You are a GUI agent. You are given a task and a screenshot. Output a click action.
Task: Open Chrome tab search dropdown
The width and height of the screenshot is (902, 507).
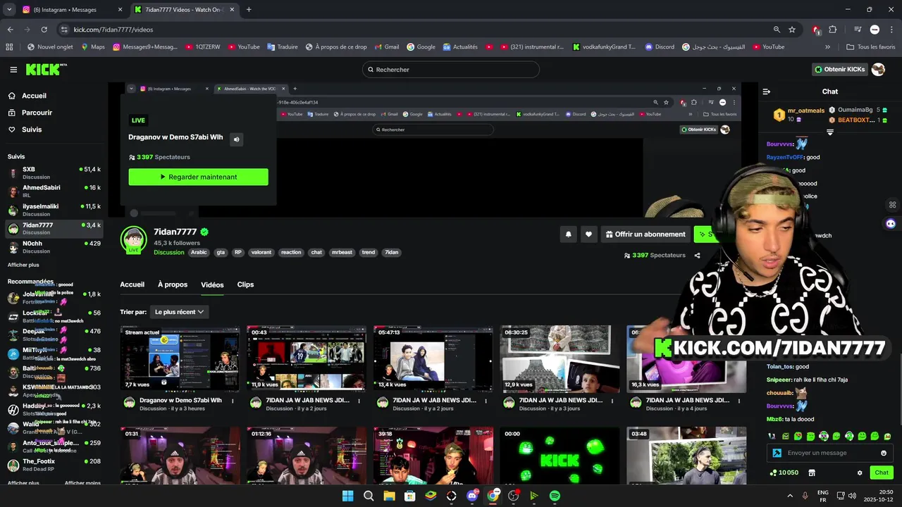tap(9, 9)
